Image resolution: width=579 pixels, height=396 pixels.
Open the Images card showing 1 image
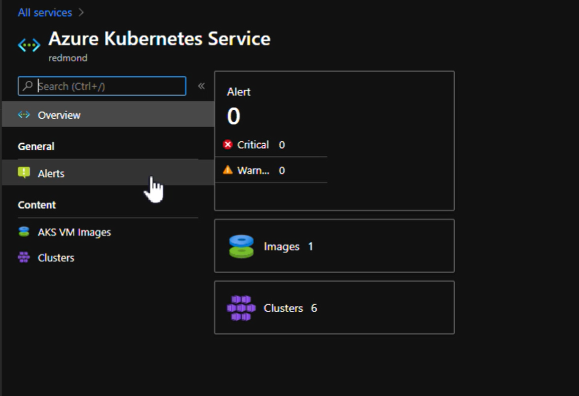pos(334,246)
